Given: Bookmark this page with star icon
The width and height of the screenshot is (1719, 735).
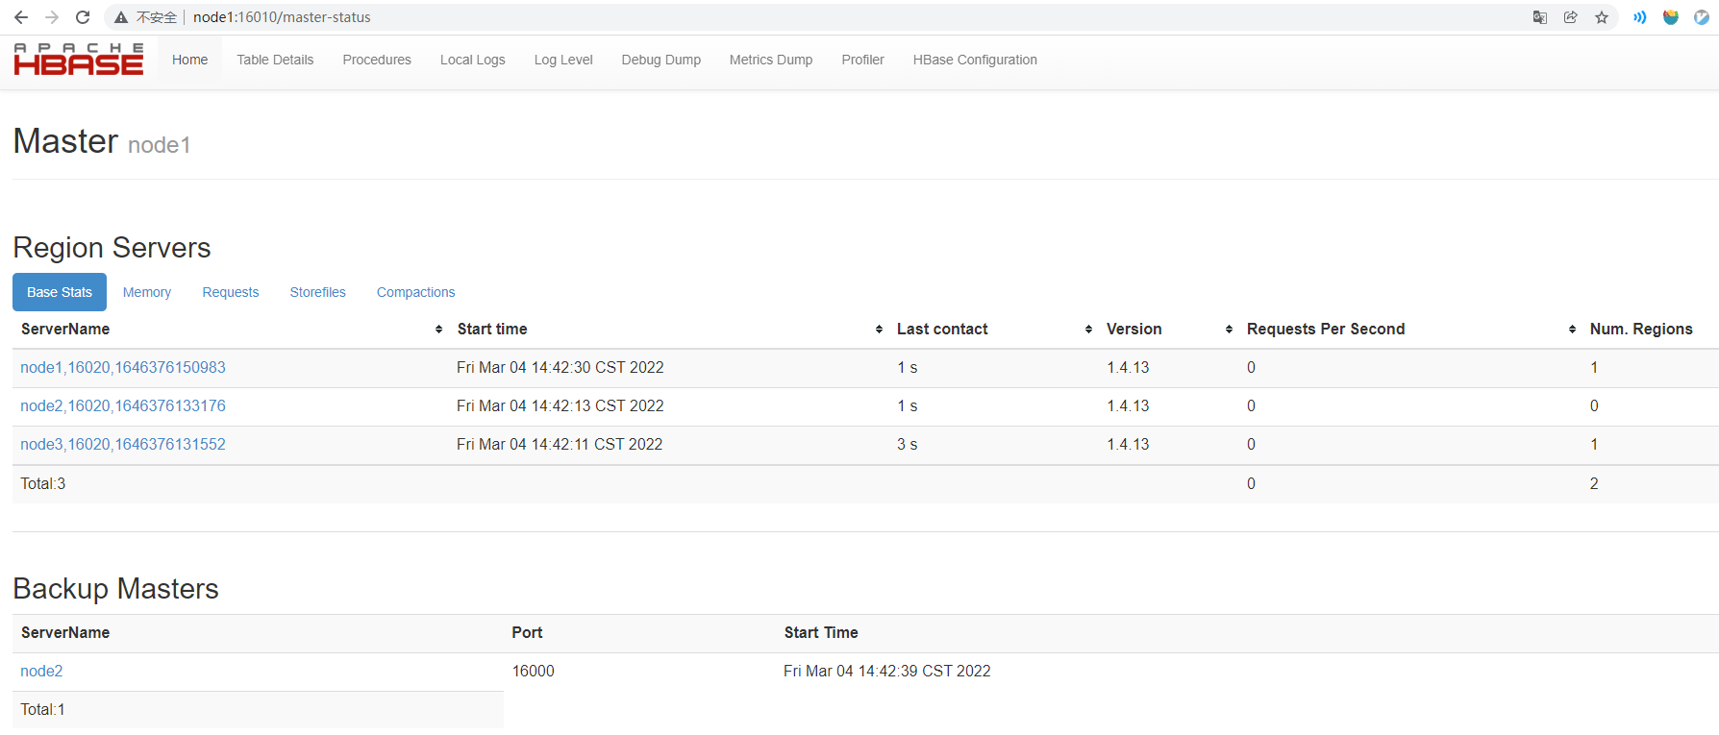Looking at the screenshot, I should tap(1602, 17).
